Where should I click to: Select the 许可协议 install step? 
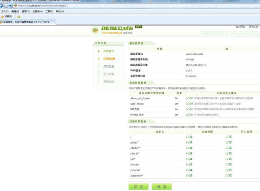coord(108,51)
